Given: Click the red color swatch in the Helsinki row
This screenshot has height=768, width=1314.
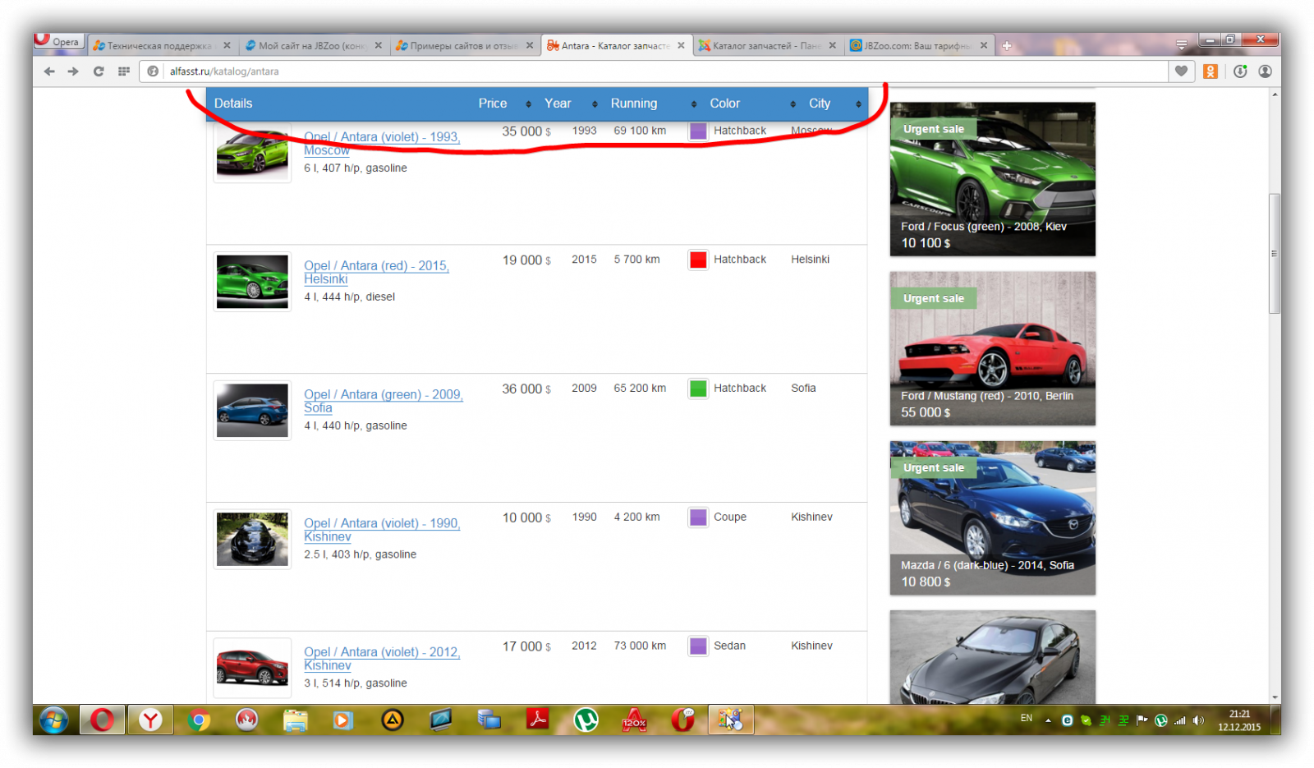Looking at the screenshot, I should coord(698,260).
